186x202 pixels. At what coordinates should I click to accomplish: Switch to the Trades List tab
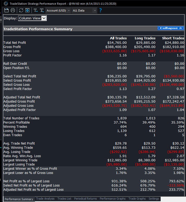click(64, 199)
